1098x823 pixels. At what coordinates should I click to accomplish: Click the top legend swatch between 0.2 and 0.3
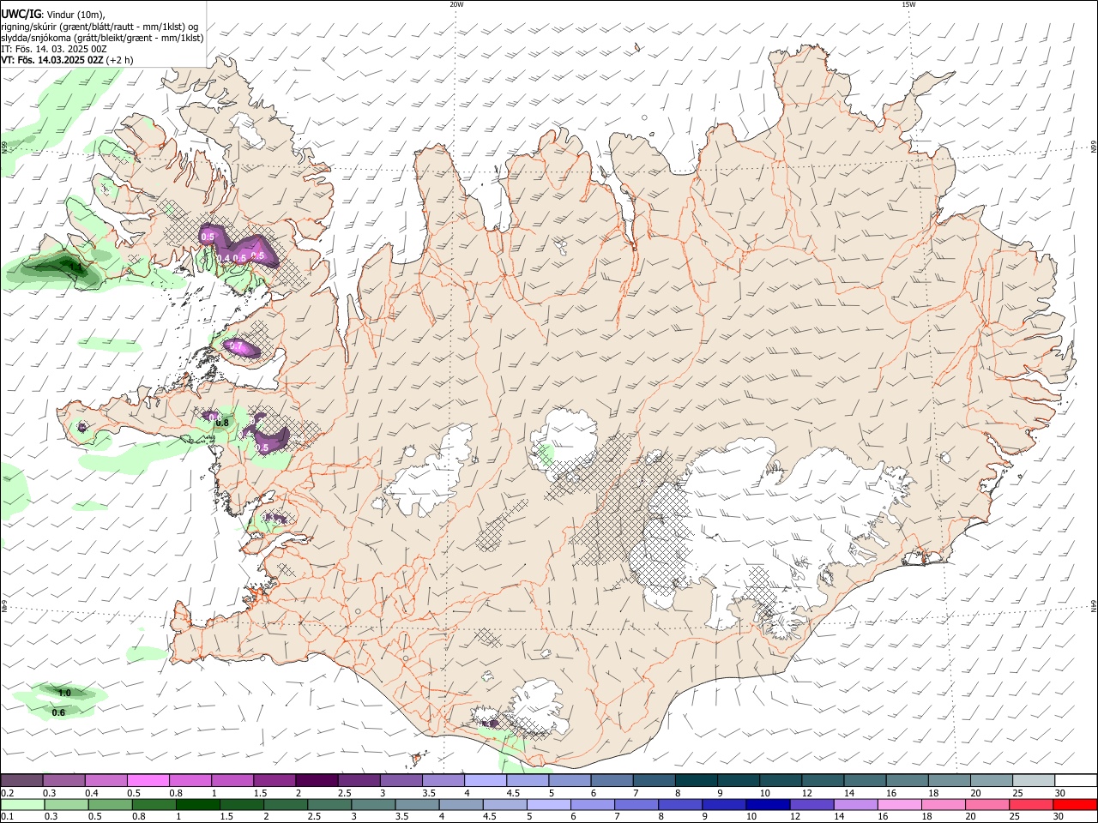tap(21, 780)
